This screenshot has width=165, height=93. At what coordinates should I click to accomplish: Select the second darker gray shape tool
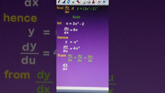(x=88, y=2)
